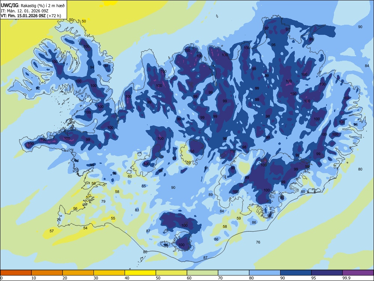Select the 95–99.9 navy legend swatch
Screen dimensions: 374x281
[x=327, y=273]
